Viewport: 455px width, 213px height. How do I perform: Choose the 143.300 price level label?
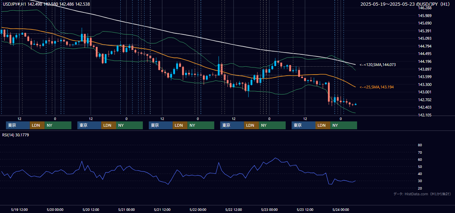click(x=425, y=84)
